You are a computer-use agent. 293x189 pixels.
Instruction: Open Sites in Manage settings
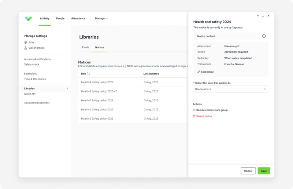click(31, 43)
